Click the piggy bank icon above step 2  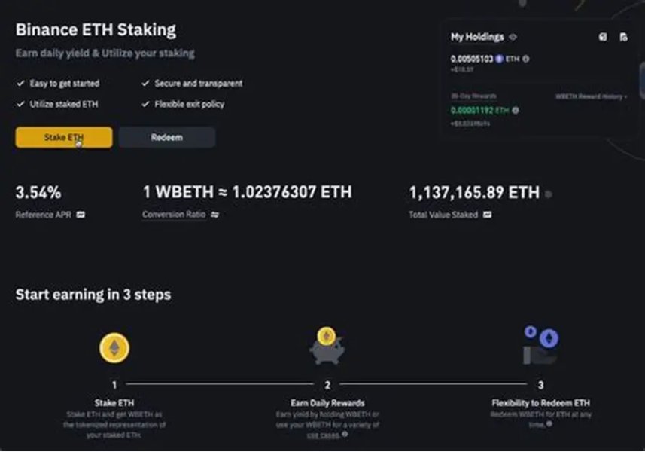[x=327, y=347]
